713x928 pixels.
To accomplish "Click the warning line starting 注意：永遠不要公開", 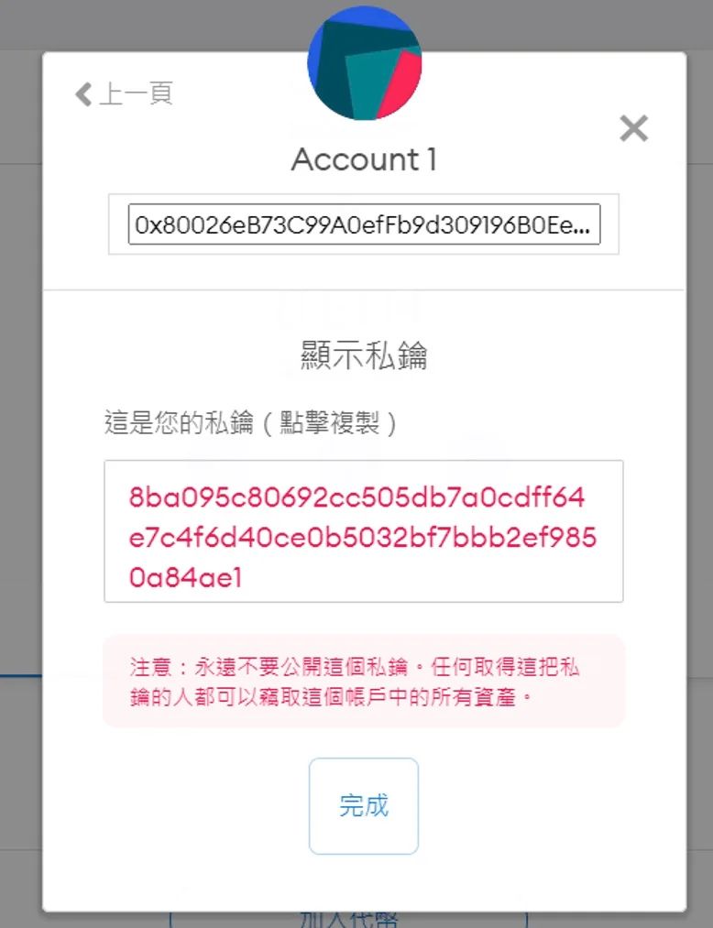I will (x=354, y=667).
